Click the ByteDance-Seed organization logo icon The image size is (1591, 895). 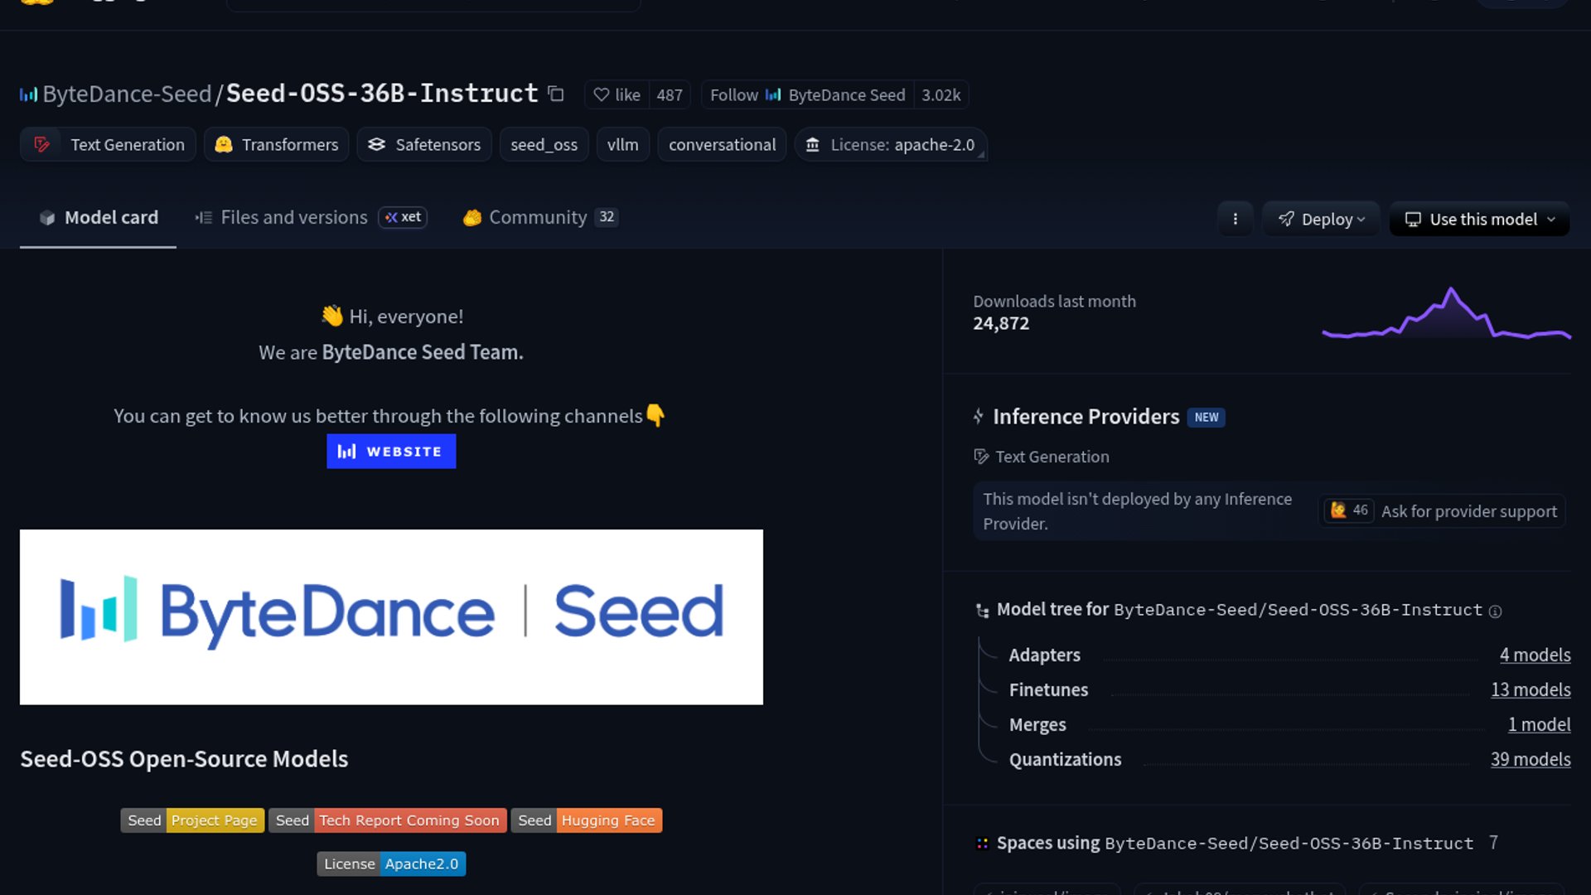pyautogui.click(x=29, y=95)
